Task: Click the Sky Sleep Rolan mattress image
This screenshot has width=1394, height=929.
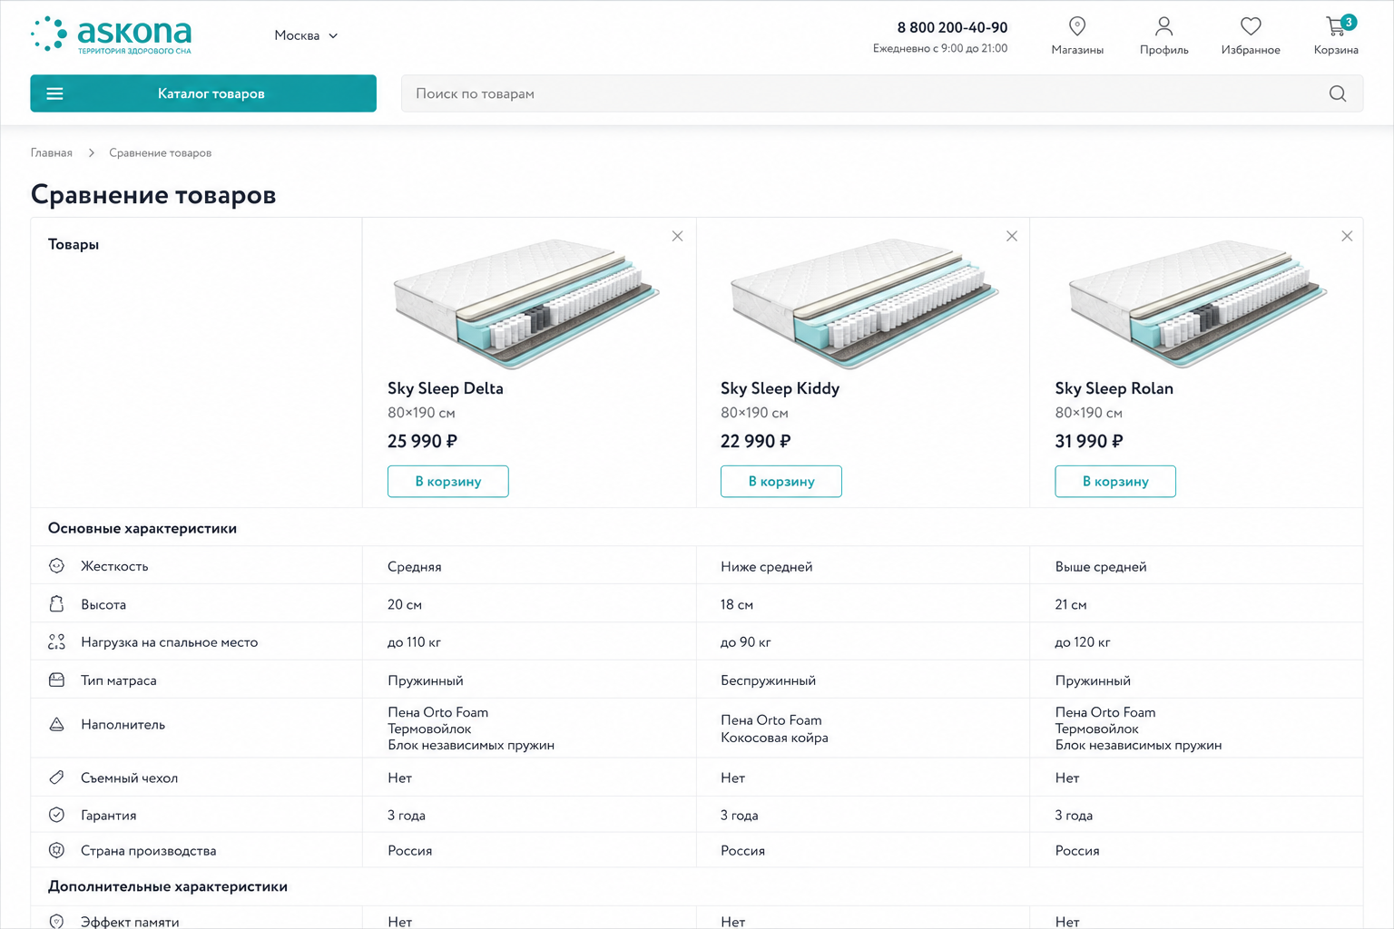Action: [1198, 303]
